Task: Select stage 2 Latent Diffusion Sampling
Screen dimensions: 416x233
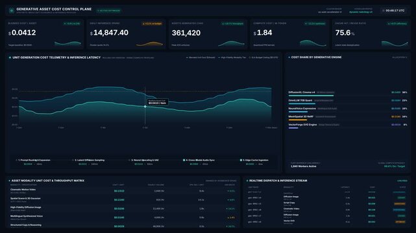Action: [x=89, y=162]
